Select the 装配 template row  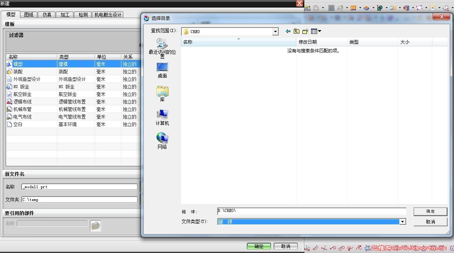(x=73, y=72)
